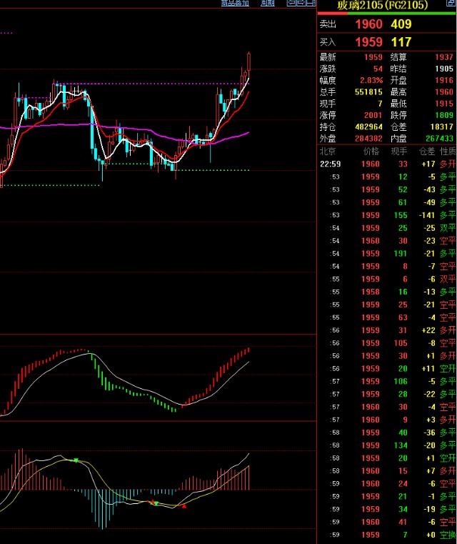Click the left arrow icon in chart header
Viewport: 457px width, 544px height.
pos(291,4)
